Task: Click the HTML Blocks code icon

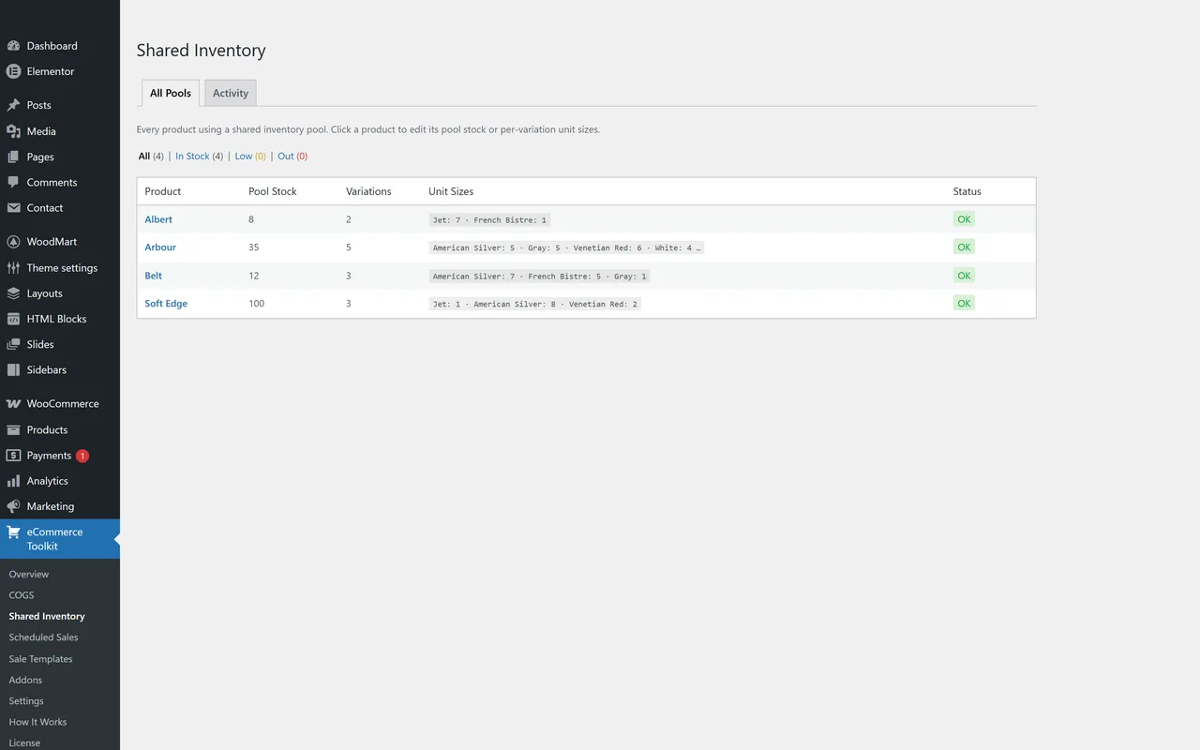Action: [x=13, y=319]
